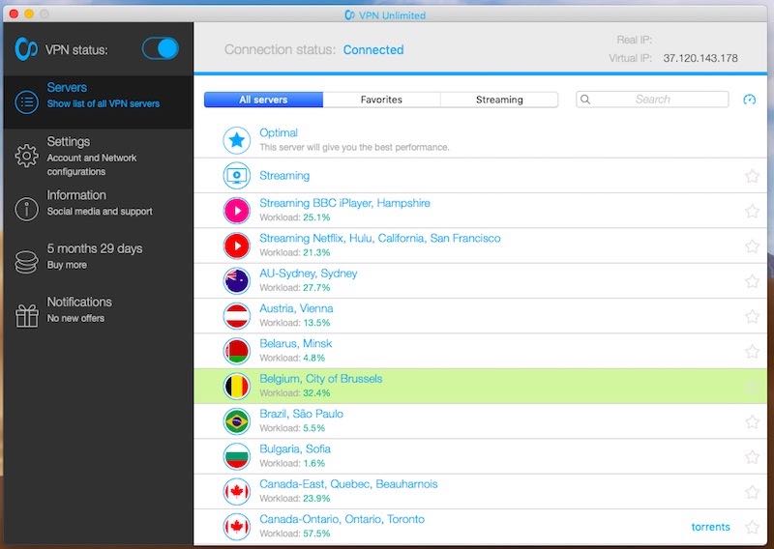Select AU-Sydney, Sydney server
This screenshot has width=774, height=549.
[x=480, y=280]
